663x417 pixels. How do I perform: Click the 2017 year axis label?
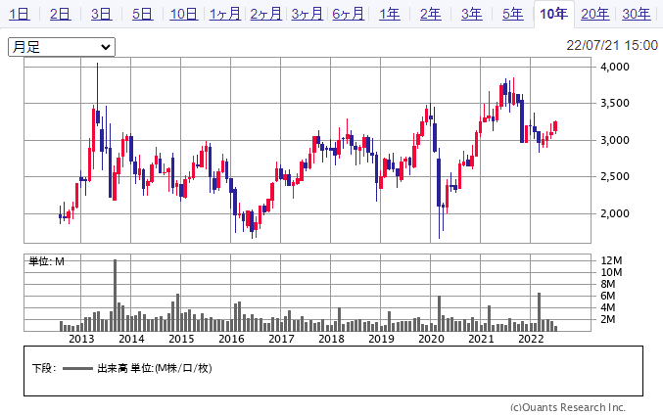281,339
